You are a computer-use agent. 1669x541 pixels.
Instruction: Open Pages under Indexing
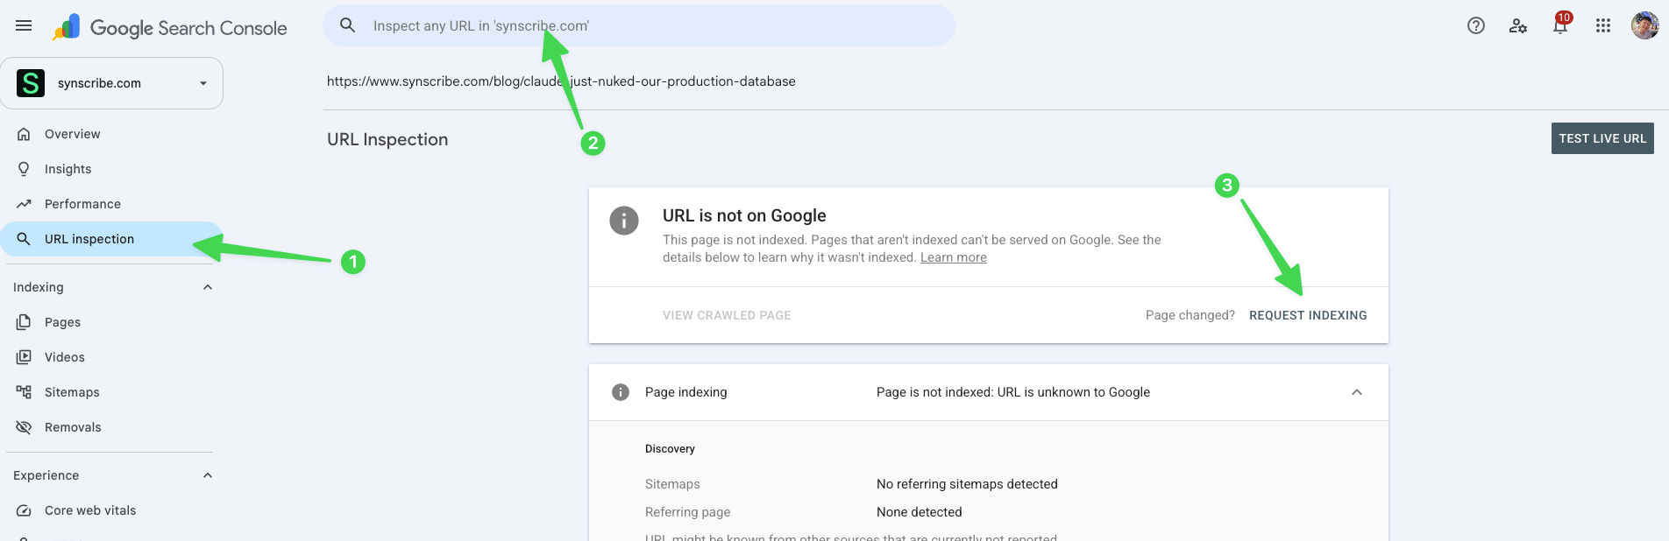(63, 322)
